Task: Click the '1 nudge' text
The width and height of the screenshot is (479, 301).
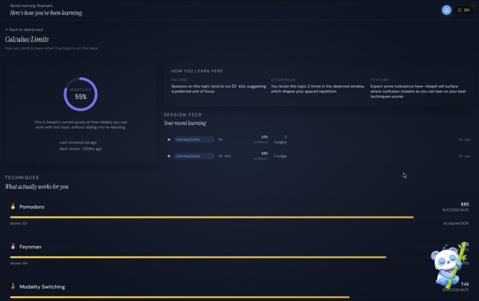Action: (280, 156)
